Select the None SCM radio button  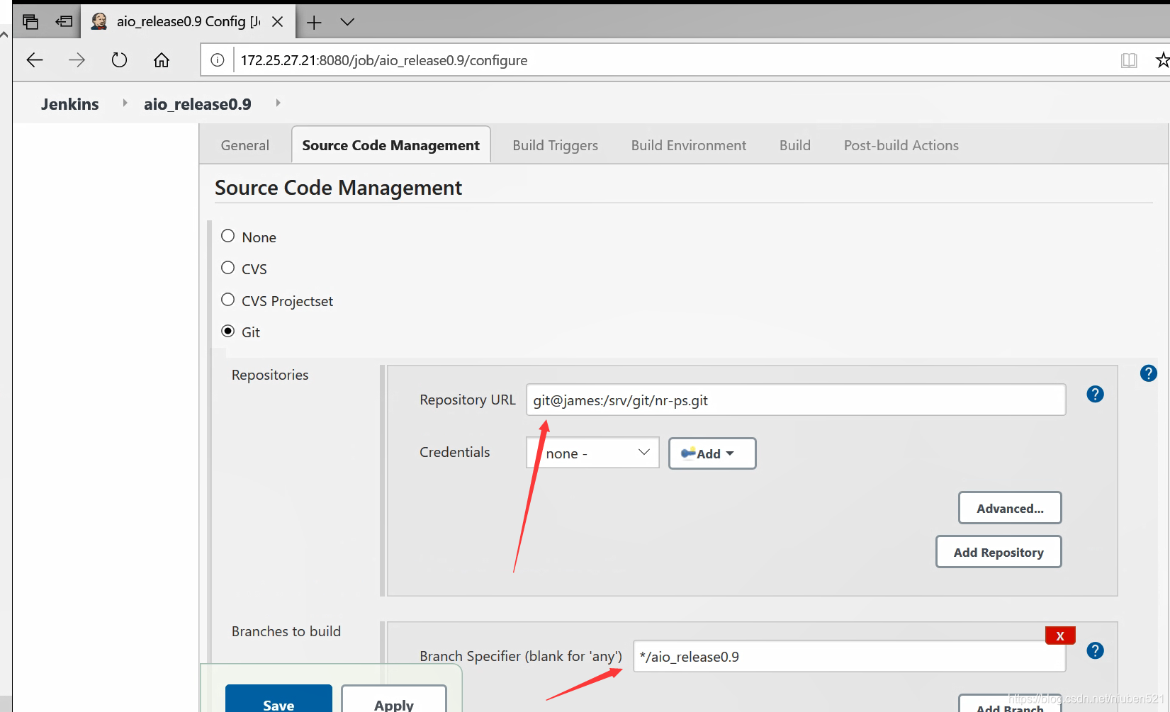click(227, 236)
